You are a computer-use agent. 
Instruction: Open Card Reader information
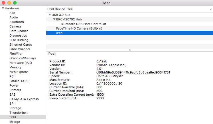[19, 31]
